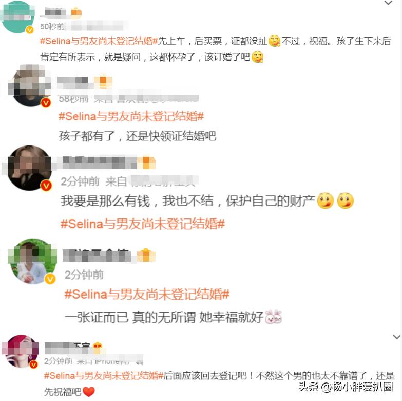This screenshot has width=402, height=401.
Task: Click the orange membership icon above the 58秒前 timestamp
Action: click(x=103, y=80)
